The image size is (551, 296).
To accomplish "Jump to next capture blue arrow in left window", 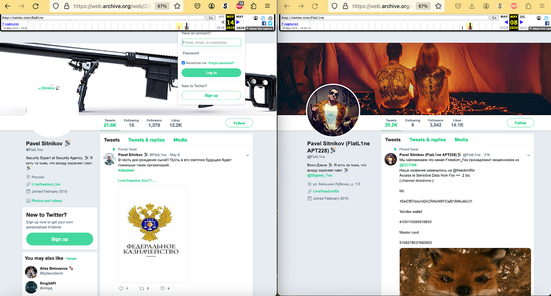I will point(238,23).
